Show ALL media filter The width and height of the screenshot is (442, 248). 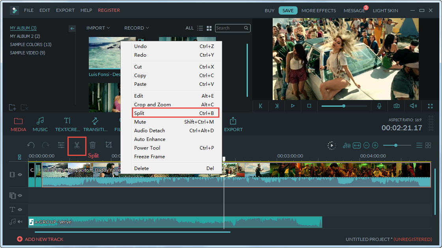coord(189,28)
